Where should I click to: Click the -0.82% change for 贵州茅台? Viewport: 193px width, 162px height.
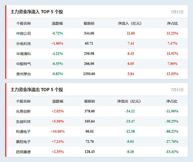click(x=57, y=74)
